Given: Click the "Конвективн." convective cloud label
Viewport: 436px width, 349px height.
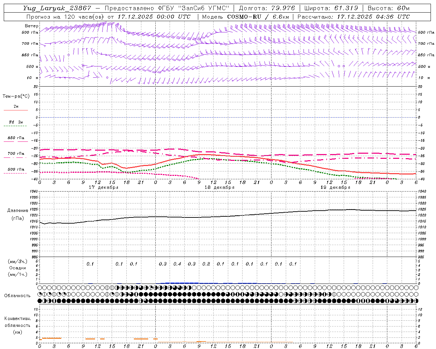Looking at the screenshot, I should [18, 319].
